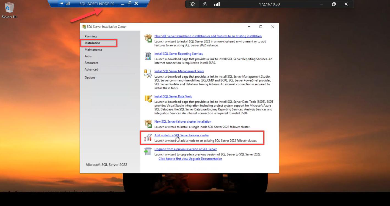Minimize the SQL Server Installation Center window

click(249, 27)
